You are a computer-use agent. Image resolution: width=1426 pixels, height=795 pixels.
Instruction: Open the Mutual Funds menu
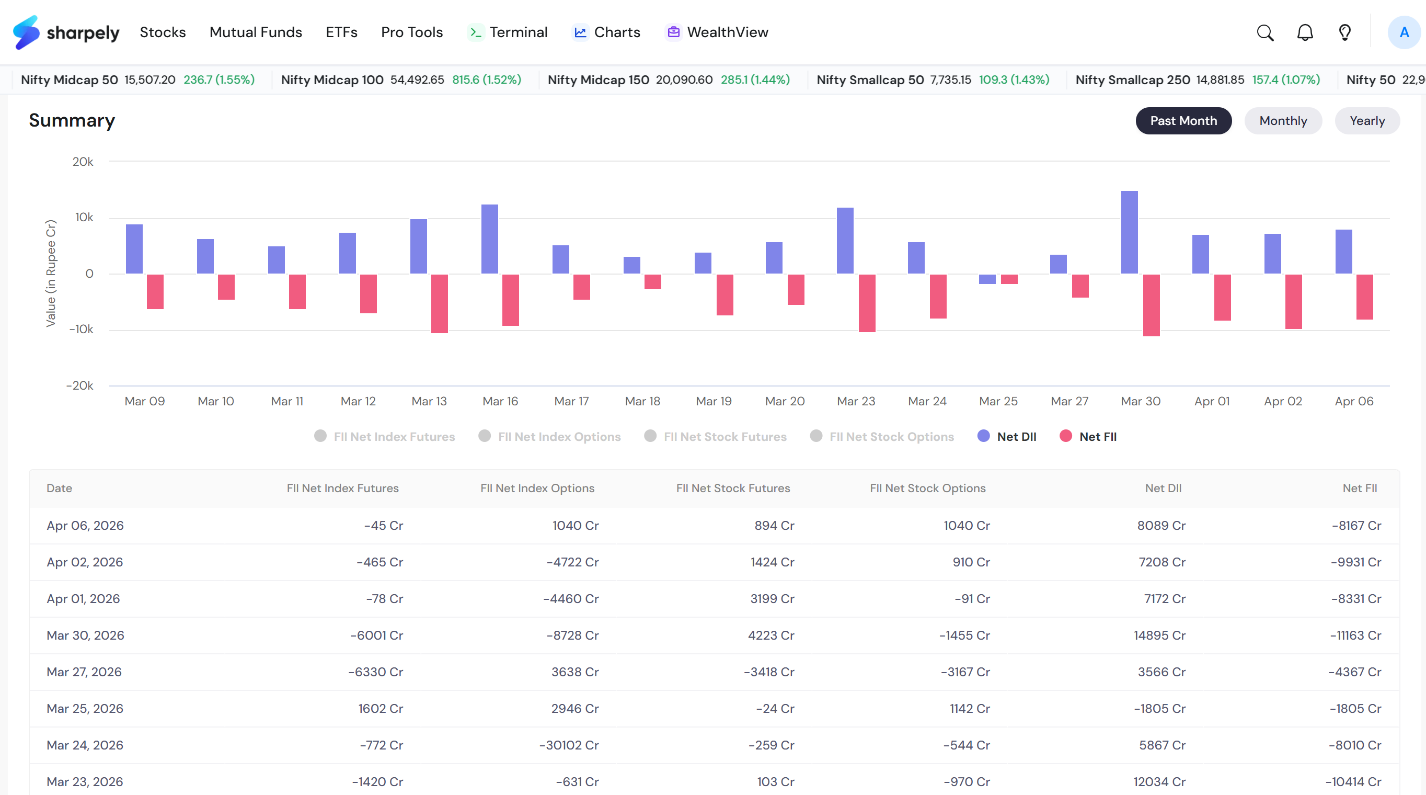click(x=256, y=32)
